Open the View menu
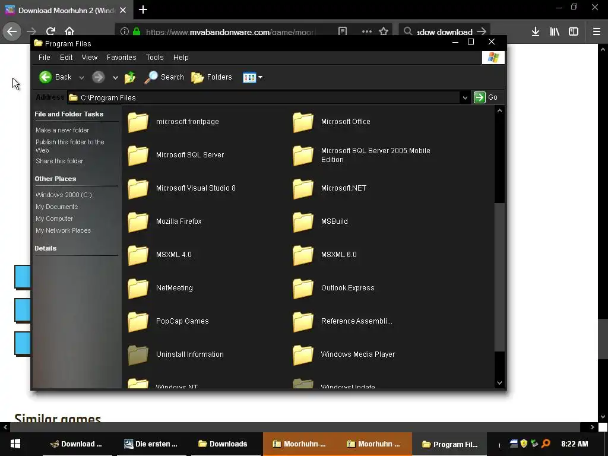The width and height of the screenshot is (608, 456). tap(90, 58)
